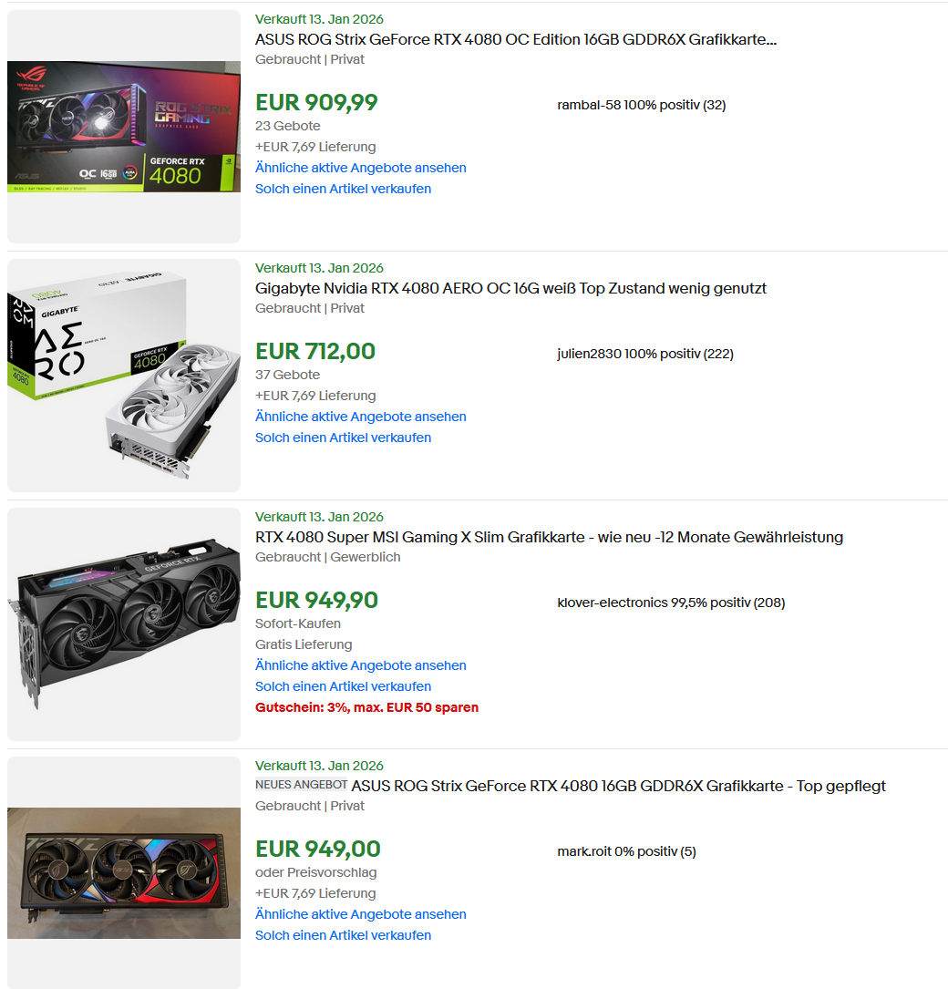Viewport: 948px width, 989px height.
Task: Click the red Gutschein 3% coupon text
Action: (x=366, y=707)
